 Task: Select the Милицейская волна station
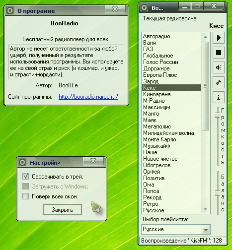(x=171, y=133)
